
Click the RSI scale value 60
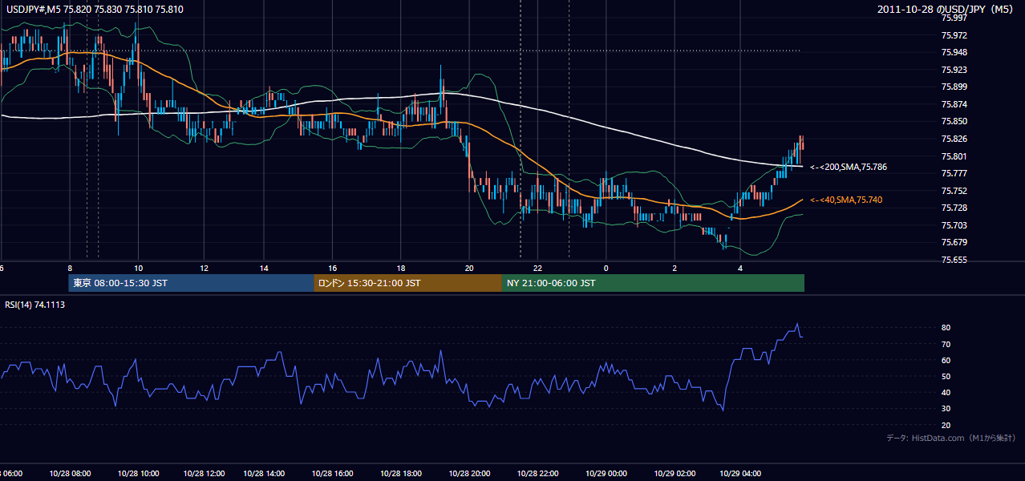(946, 360)
